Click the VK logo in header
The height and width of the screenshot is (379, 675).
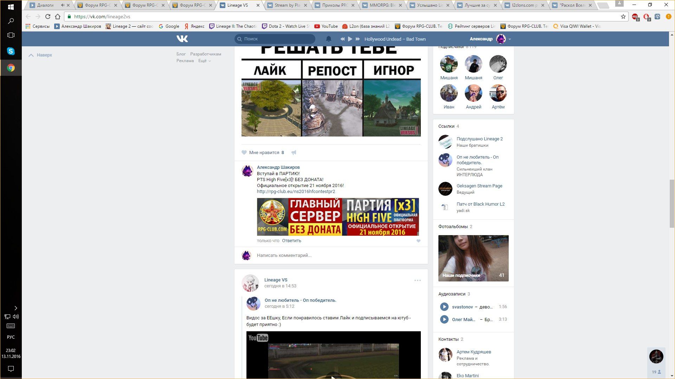tap(182, 39)
